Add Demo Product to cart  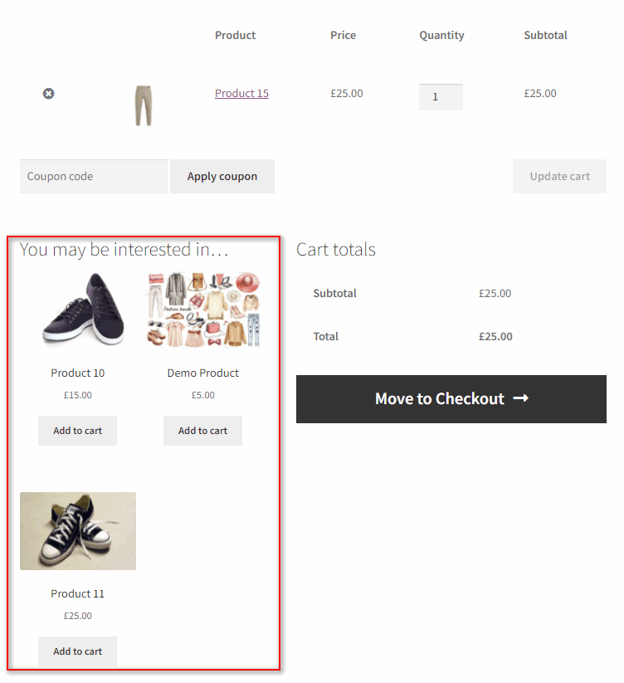pos(202,431)
